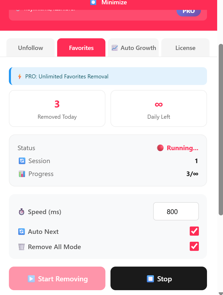Image resolution: width=223 pixels, height=295 pixels.
Task: Click the Auto Next arrows icon
Action: pos(22,232)
